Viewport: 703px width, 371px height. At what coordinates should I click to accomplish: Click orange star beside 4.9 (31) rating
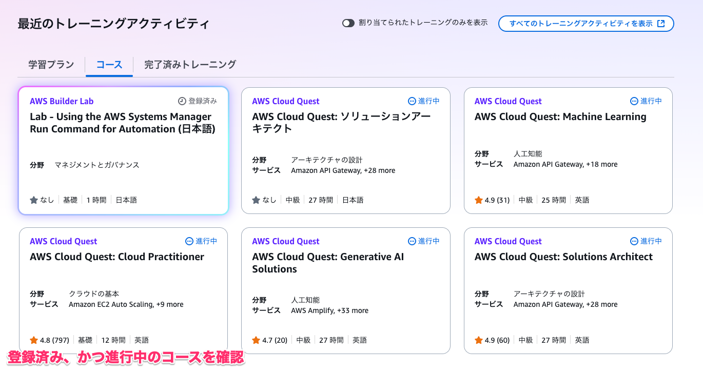coord(479,200)
